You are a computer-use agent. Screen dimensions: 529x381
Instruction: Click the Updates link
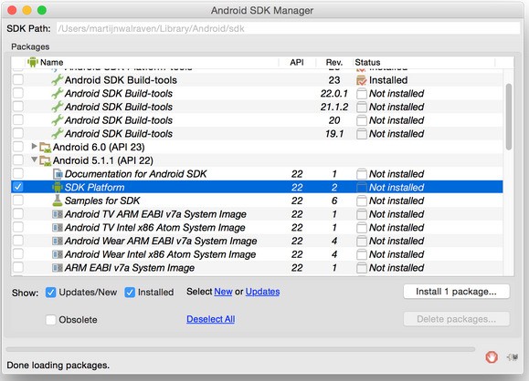pos(262,292)
